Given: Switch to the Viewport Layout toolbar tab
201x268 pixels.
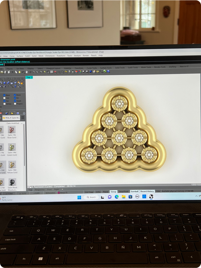Looking at the screenshot, I should point(53,68).
